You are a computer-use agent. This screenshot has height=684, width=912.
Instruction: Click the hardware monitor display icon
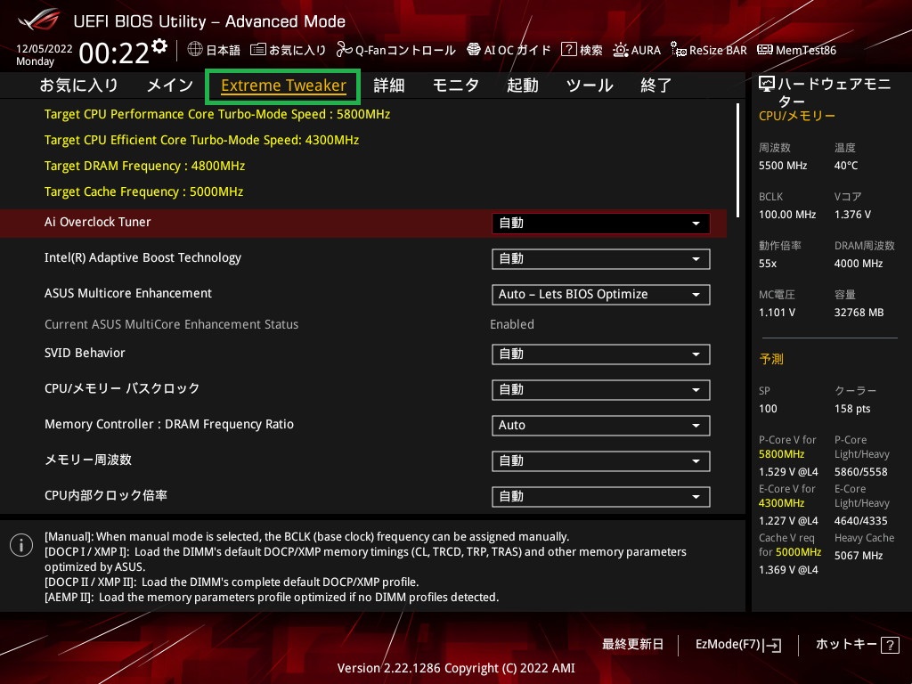[x=767, y=85]
